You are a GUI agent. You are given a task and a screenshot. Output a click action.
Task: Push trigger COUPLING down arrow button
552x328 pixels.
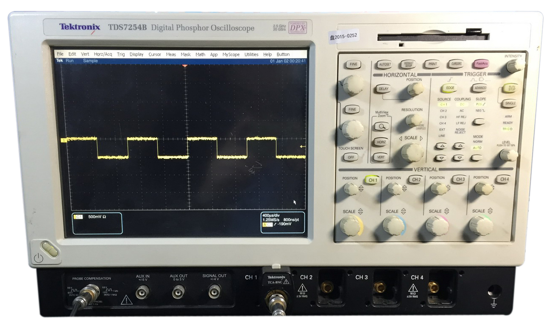(x=459, y=158)
